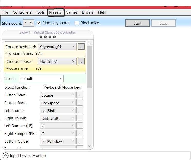The width and height of the screenshot is (191, 160).
Task: Open the Button 'Start' key dropdown
Action: [x=58, y=95]
